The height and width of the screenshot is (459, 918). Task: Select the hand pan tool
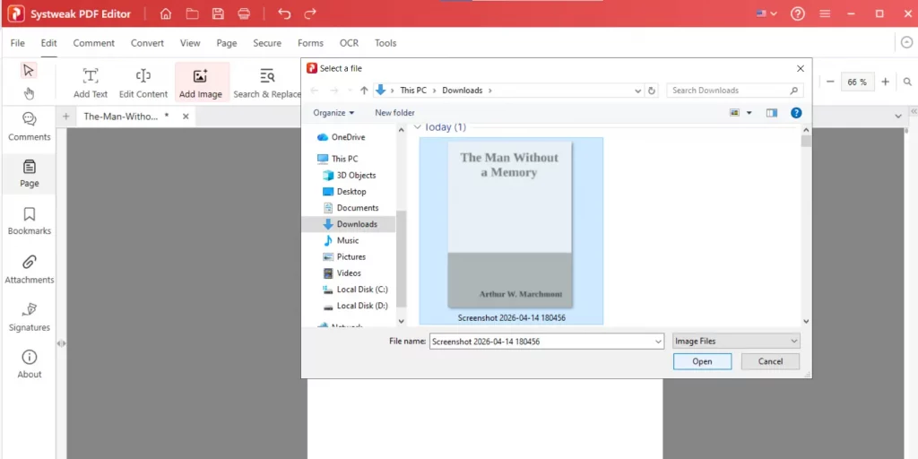click(29, 92)
